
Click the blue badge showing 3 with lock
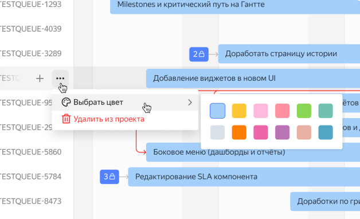109,177
